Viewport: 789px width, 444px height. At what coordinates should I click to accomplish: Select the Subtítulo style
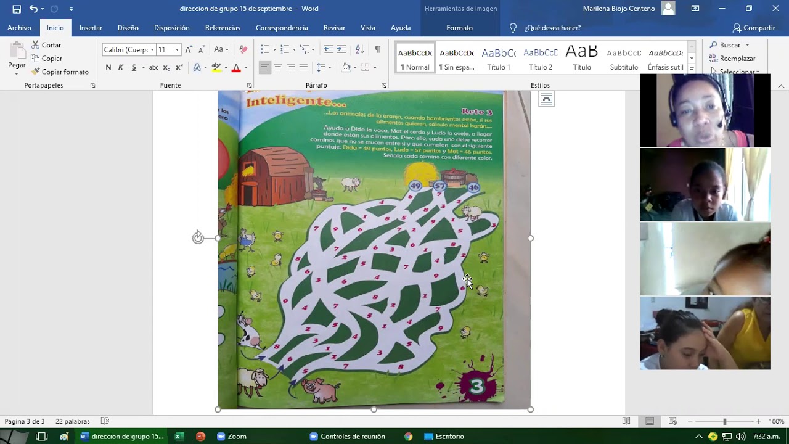624,57
